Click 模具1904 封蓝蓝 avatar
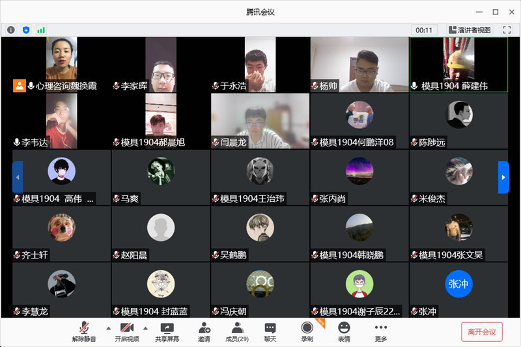Viewport: 521px width, 347px height. (161, 284)
